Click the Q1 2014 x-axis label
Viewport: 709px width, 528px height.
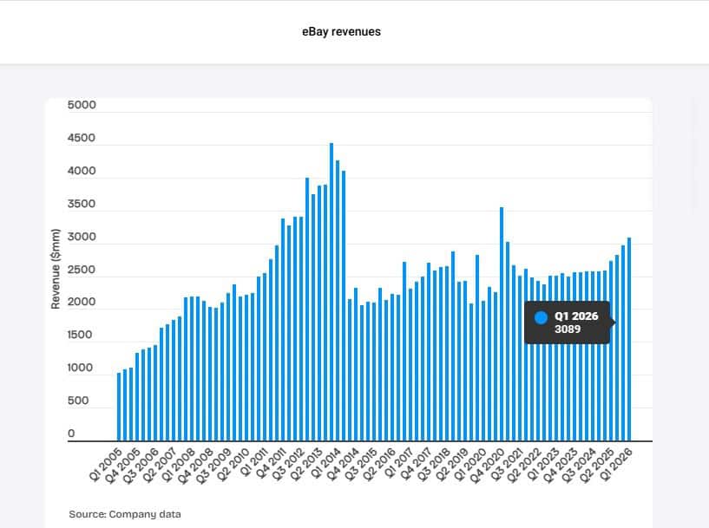click(325, 464)
